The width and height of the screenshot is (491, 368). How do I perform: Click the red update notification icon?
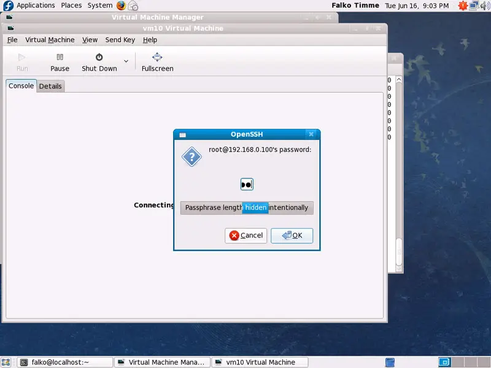[463, 6]
